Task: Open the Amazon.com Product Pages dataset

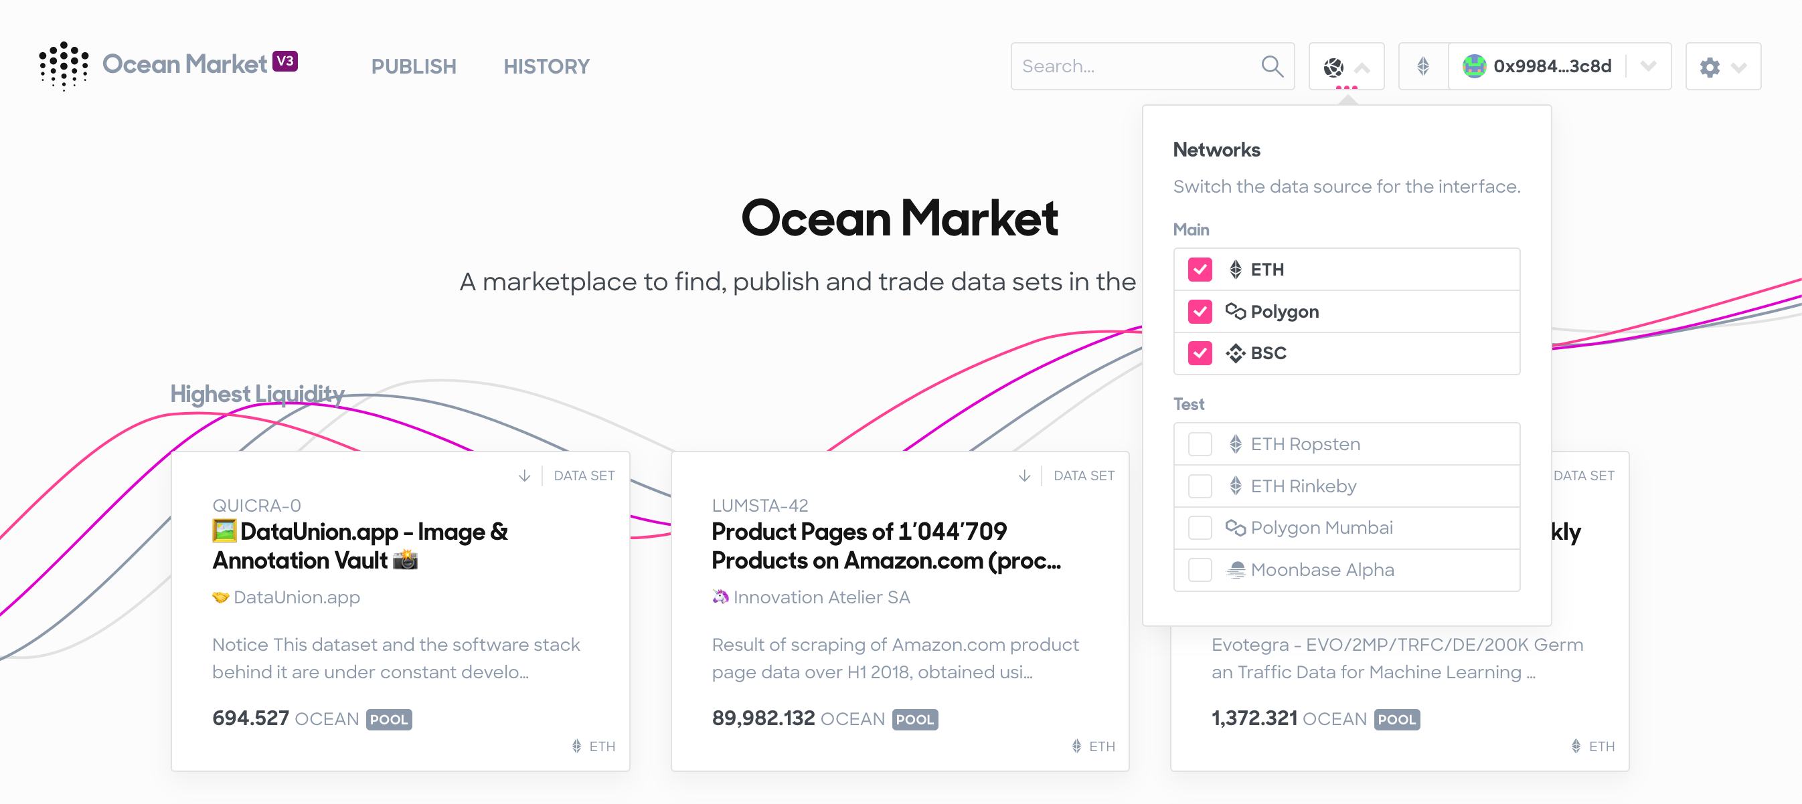Action: click(x=886, y=546)
